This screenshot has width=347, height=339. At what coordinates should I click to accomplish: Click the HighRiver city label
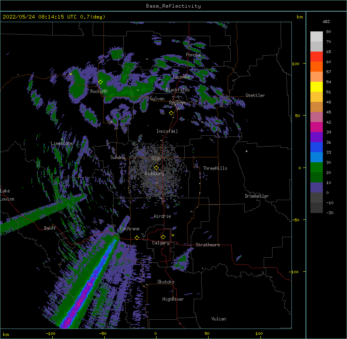tap(173, 299)
